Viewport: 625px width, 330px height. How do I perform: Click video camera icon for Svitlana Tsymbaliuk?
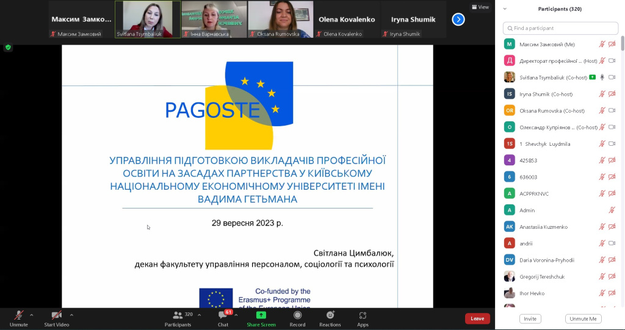[612, 77]
